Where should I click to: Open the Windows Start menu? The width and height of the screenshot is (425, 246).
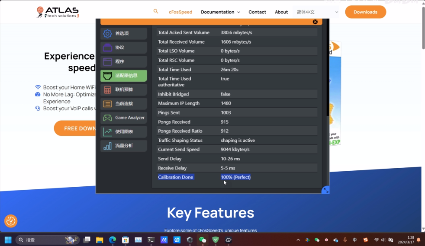tap(8, 240)
